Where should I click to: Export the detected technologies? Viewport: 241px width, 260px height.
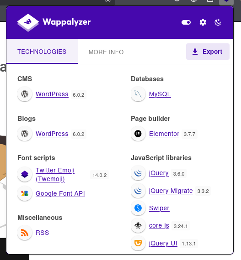[x=208, y=52]
